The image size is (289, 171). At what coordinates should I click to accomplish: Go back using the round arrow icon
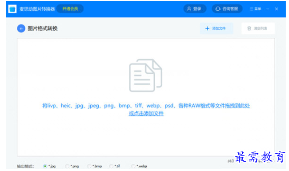tap(21, 28)
